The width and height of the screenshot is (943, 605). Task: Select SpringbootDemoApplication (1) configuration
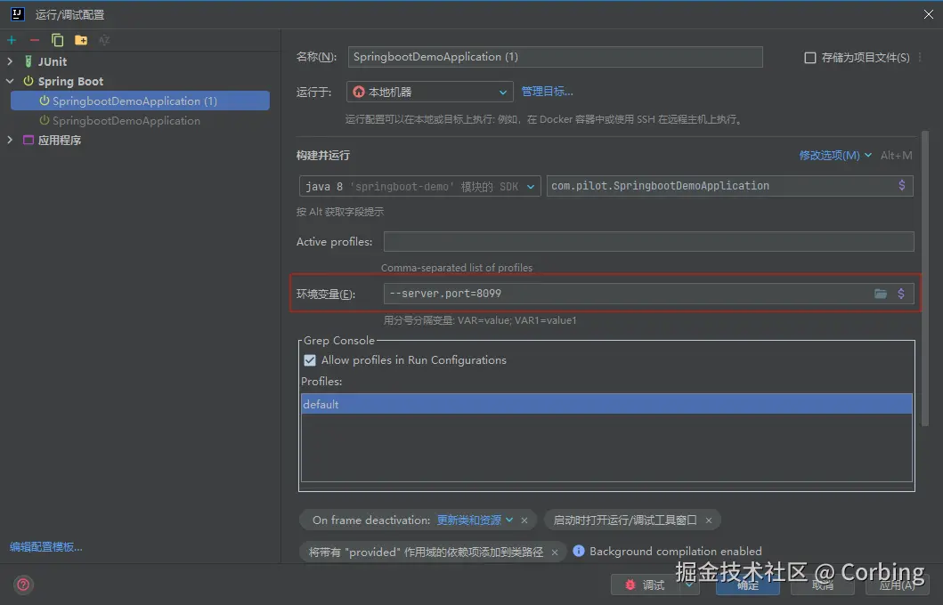tap(140, 101)
